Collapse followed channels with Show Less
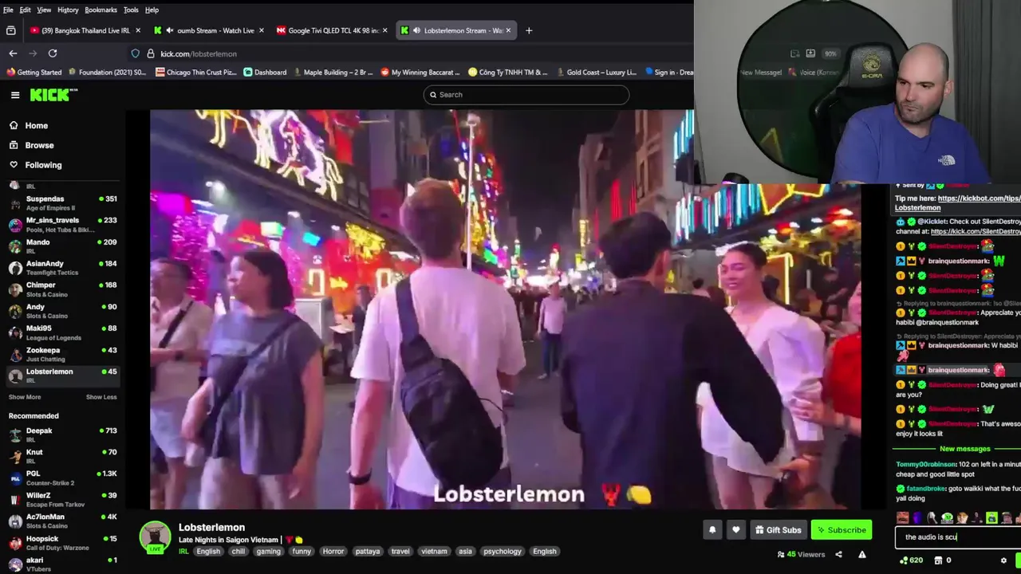The width and height of the screenshot is (1021, 574). (101, 397)
